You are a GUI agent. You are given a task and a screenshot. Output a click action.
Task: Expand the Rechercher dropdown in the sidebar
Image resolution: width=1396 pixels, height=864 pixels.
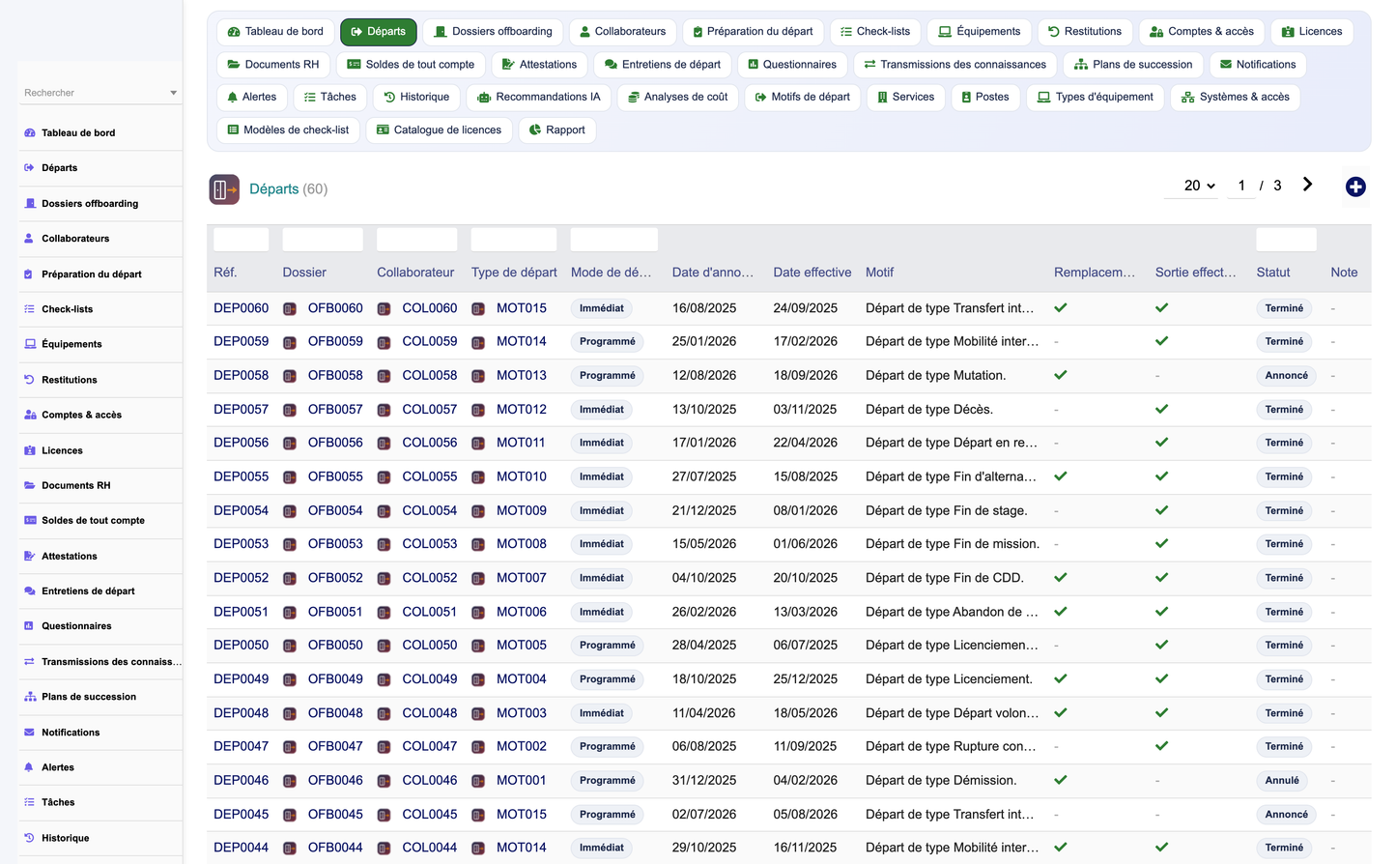click(x=173, y=93)
